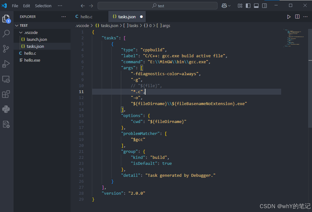The image size is (312, 212).
Task: Open Copilot dropdown arrow
Action: click(x=229, y=6)
